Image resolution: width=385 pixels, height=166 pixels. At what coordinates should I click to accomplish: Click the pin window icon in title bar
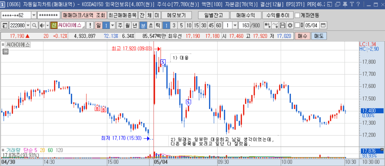(345, 4)
